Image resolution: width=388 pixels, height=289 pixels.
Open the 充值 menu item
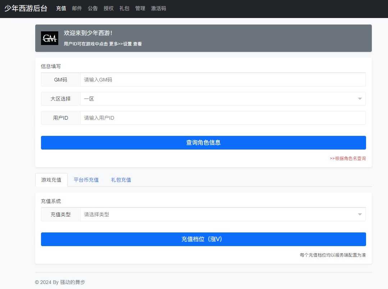pos(61,8)
